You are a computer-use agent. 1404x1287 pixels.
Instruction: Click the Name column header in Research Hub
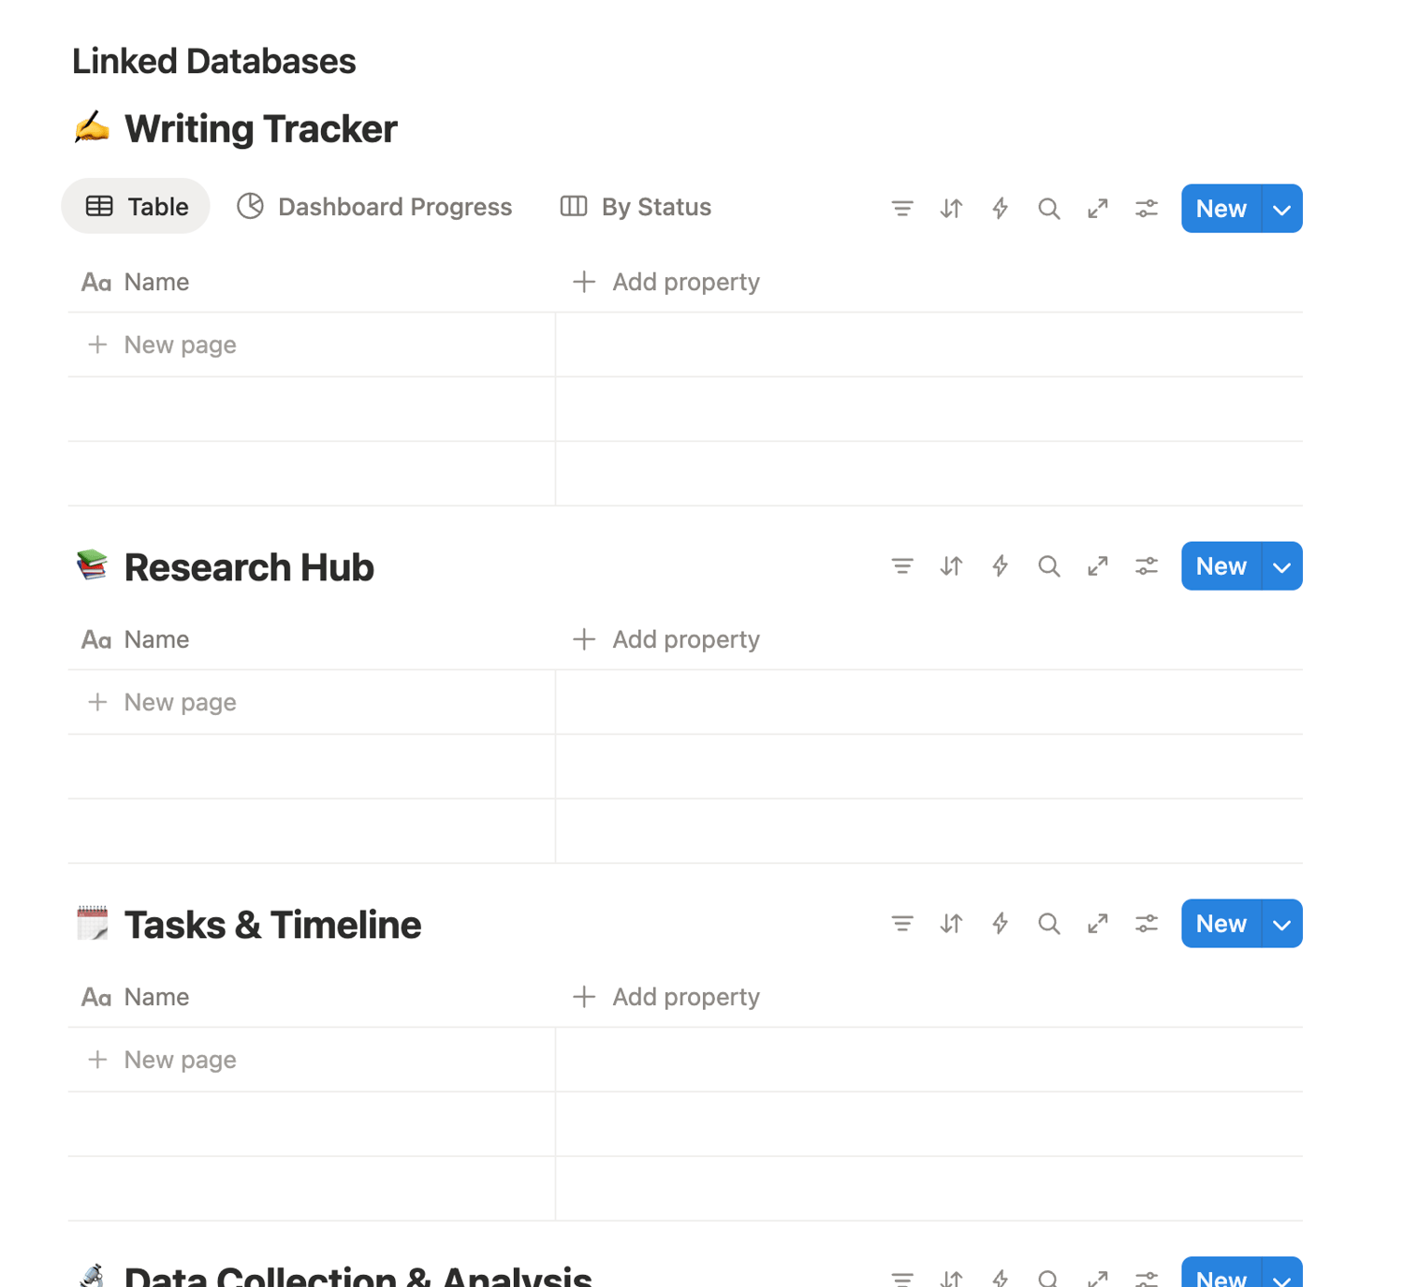pos(156,639)
